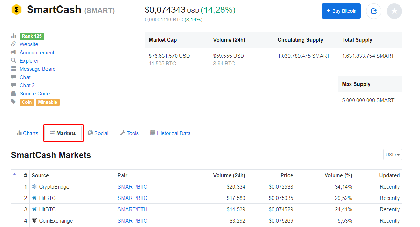Open the Explorer link
Image resolution: width=420 pixels, height=227 pixels.
pos(29,61)
